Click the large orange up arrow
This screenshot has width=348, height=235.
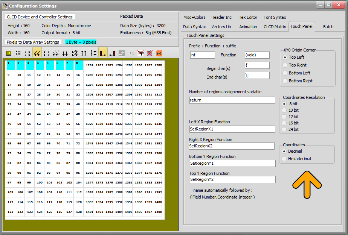(x=307, y=185)
